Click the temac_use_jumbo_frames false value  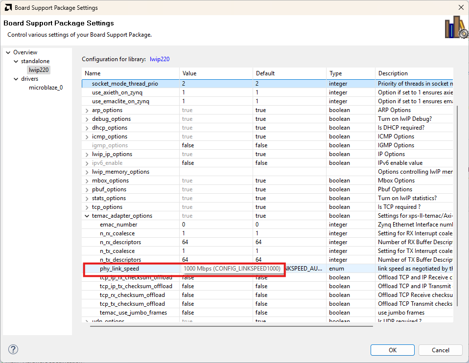pos(188,313)
